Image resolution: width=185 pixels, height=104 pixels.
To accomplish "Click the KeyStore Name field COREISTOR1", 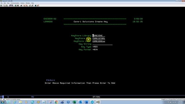I will [99, 38].
